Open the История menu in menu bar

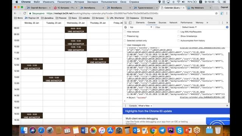(79, 2)
